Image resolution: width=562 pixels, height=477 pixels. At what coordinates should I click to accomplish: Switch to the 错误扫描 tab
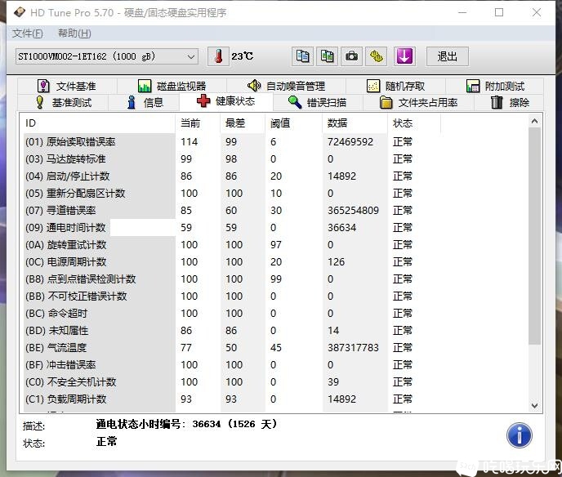(318, 102)
